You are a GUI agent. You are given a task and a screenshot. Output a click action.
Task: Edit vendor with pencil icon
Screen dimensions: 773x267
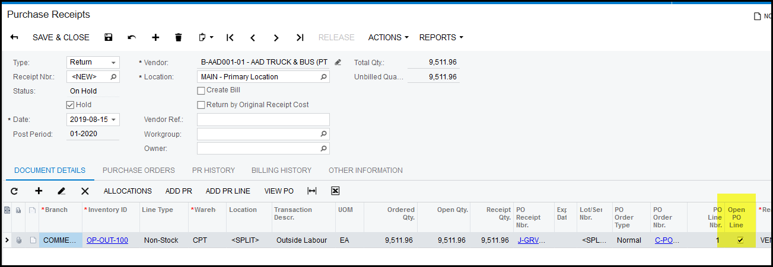pos(338,62)
